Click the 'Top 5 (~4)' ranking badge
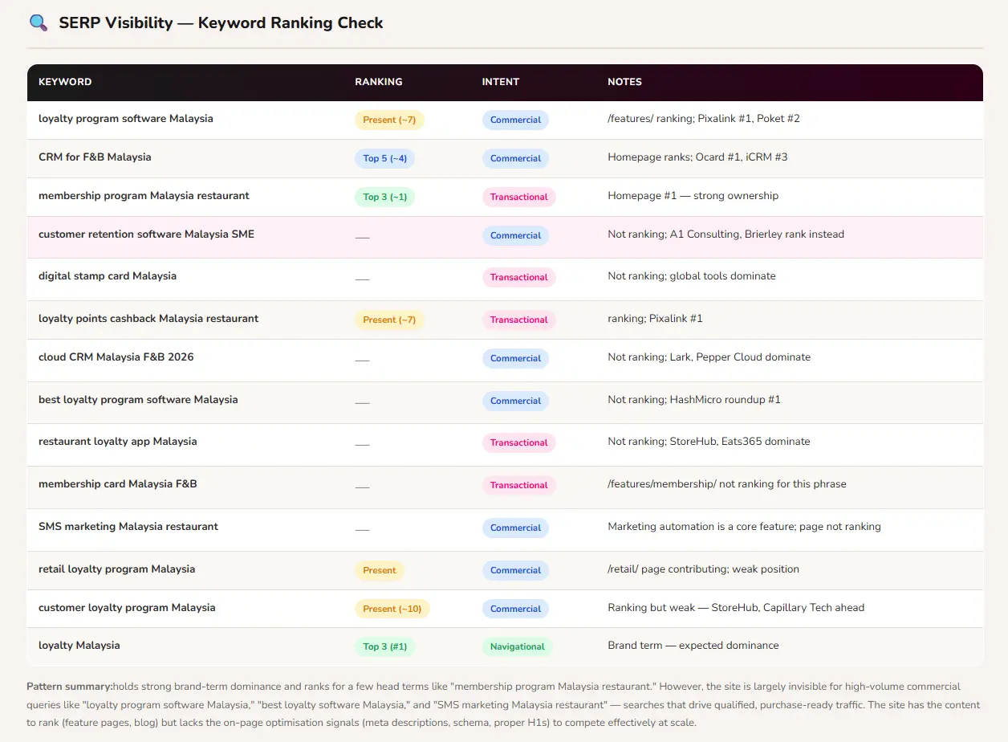 tap(385, 159)
